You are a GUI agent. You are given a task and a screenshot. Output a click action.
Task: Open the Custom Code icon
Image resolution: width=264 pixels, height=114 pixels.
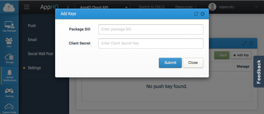(x=9, y=108)
